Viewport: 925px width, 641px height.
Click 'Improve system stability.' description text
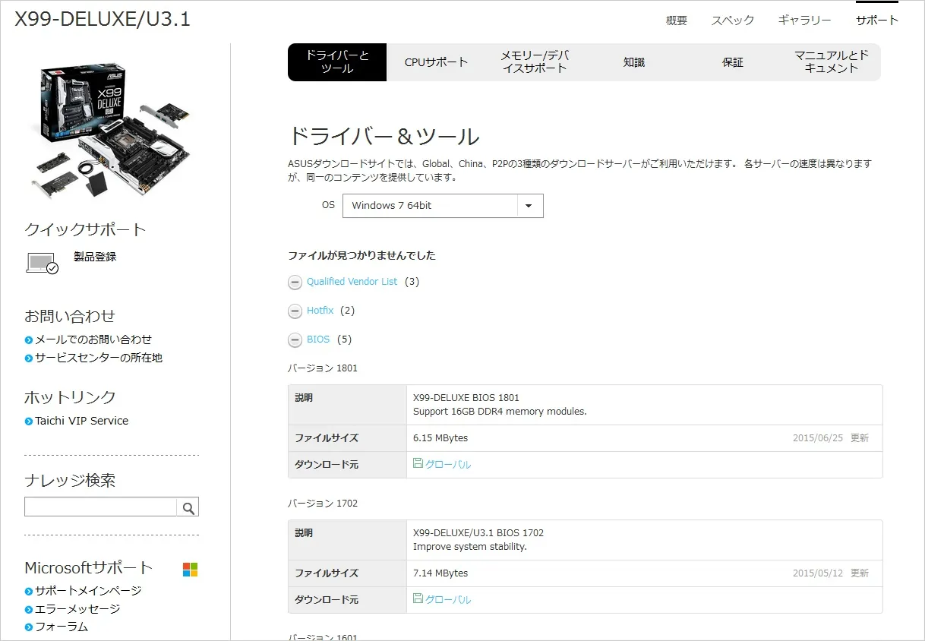470,547
